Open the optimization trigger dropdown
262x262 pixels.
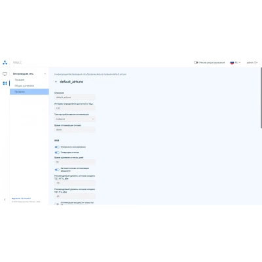pyautogui.click(x=75, y=119)
